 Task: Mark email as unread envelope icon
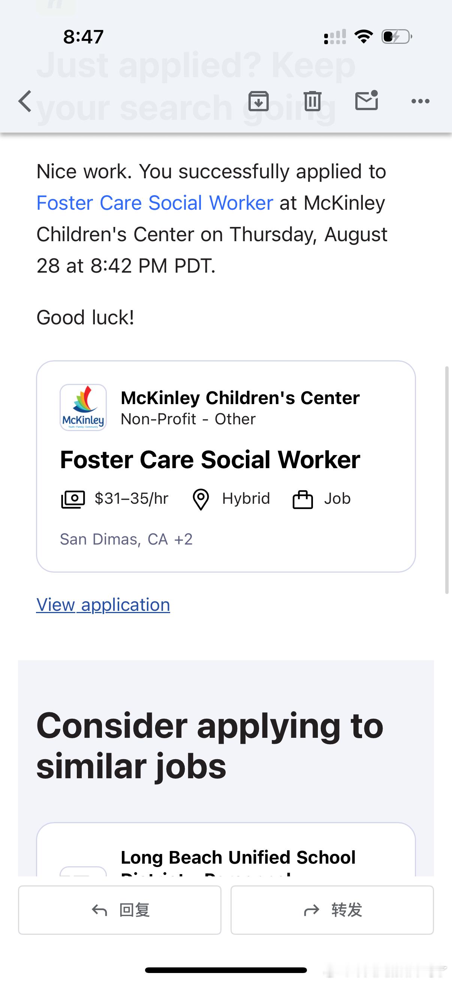click(367, 101)
